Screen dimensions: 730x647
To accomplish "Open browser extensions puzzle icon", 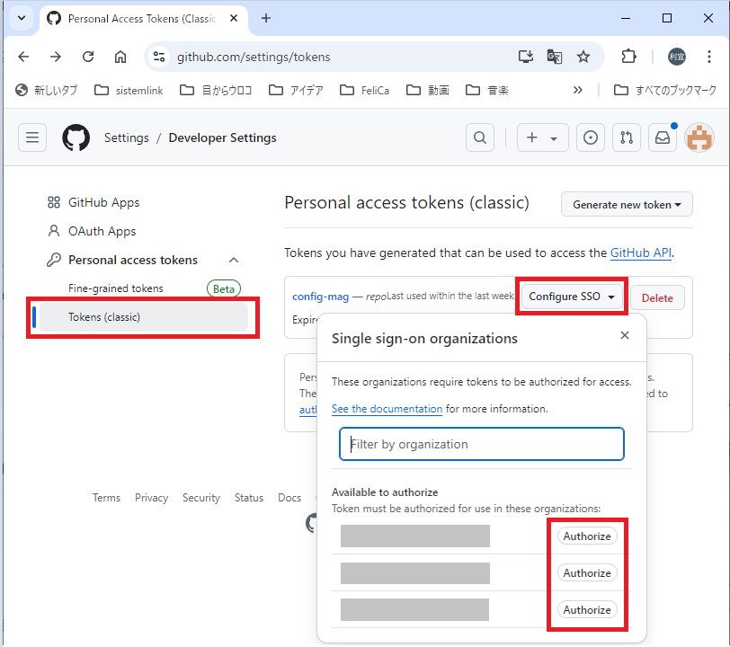I will 628,57.
